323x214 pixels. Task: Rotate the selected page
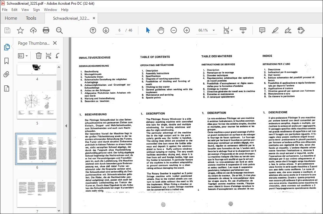coord(58,56)
